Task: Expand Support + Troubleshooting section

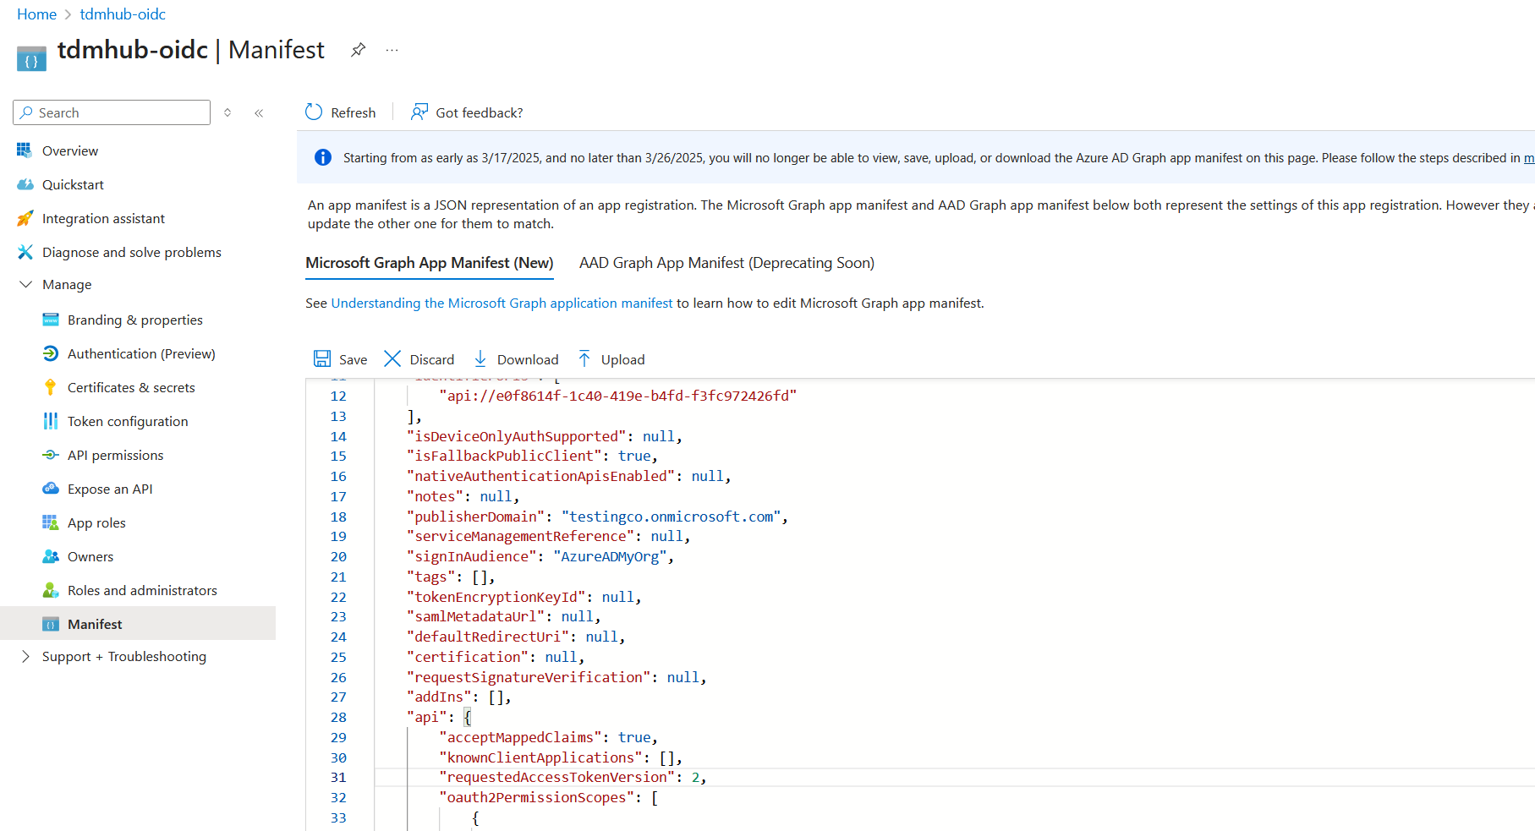Action: pos(26,657)
